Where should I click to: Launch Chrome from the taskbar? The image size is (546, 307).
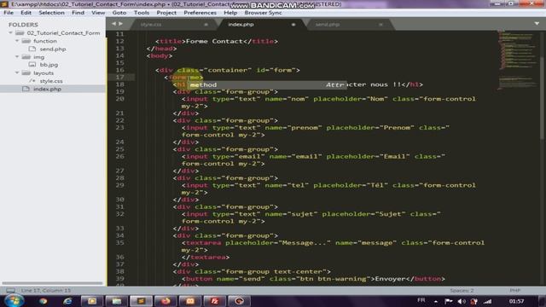click(x=44, y=301)
